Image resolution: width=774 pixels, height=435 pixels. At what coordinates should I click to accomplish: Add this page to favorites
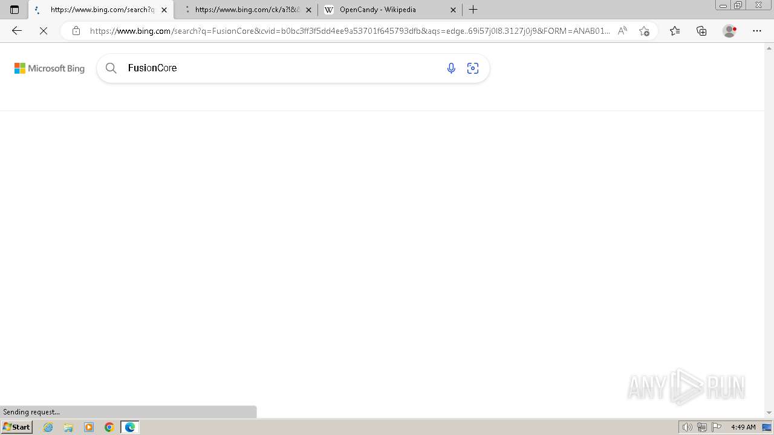coord(644,31)
